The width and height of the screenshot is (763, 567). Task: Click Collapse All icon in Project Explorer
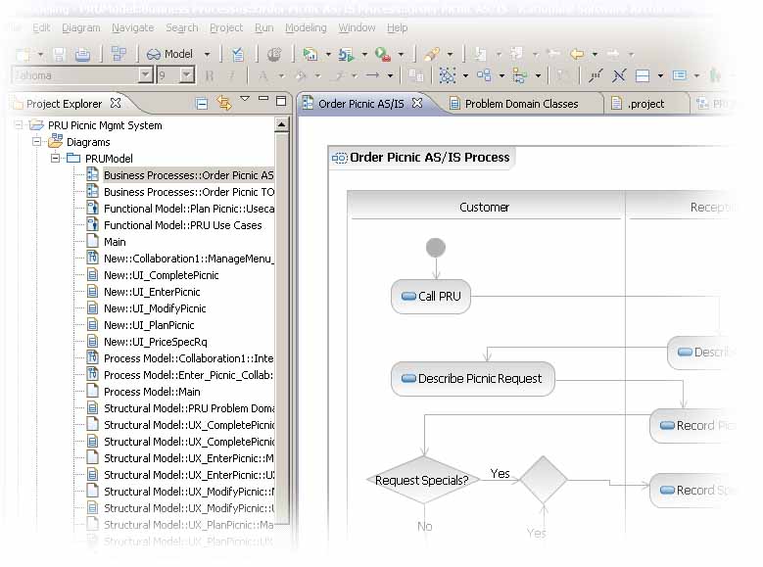(202, 103)
